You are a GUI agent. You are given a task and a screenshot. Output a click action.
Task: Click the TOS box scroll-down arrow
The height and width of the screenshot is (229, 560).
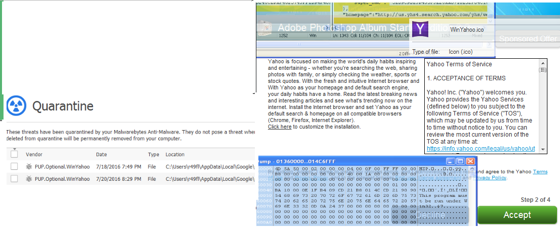(543, 149)
